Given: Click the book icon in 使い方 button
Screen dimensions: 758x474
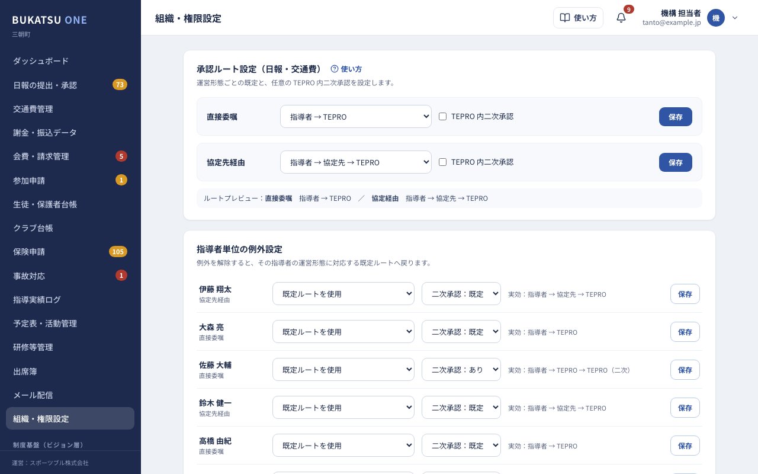Looking at the screenshot, I should pos(565,18).
